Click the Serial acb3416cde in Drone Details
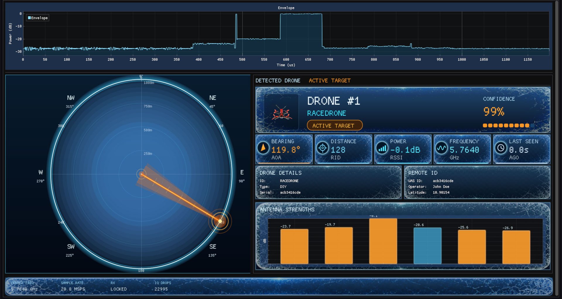The image size is (562, 299). point(280,193)
